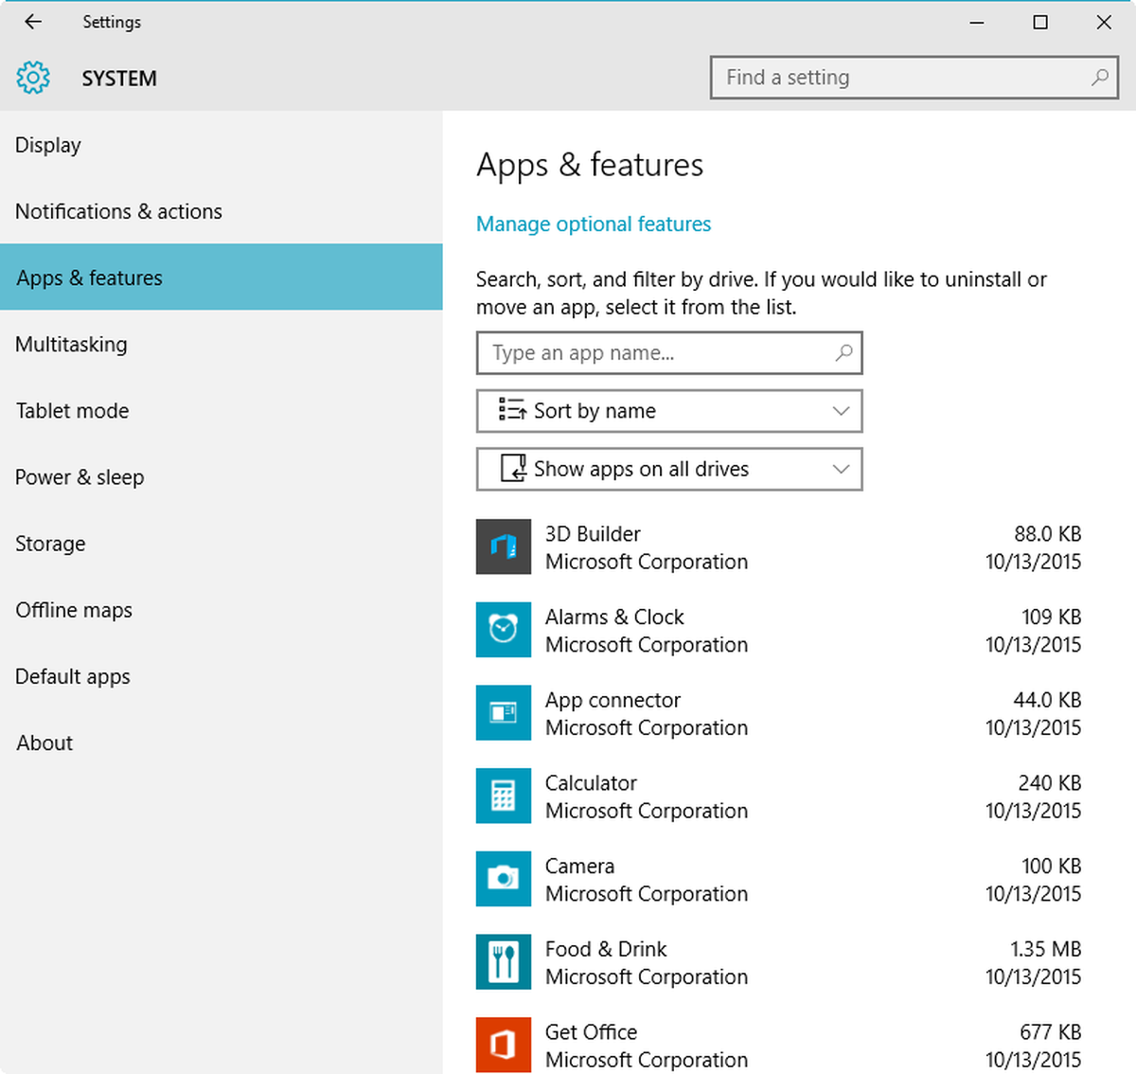1136x1074 pixels.
Task: Switch to Notifications & actions
Action: click(x=118, y=211)
